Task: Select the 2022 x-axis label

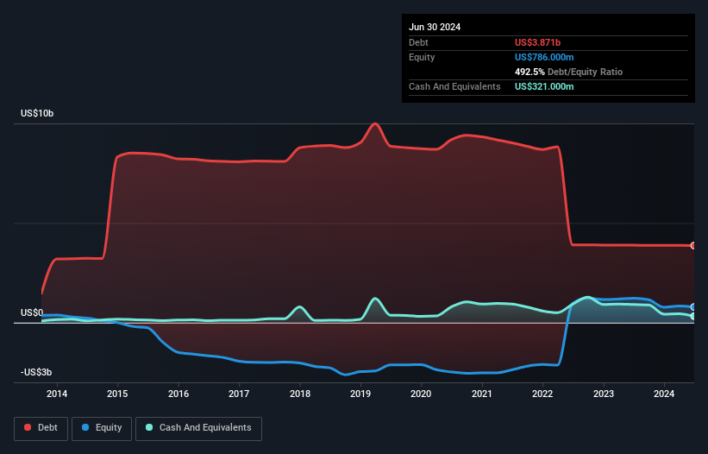Action: (x=542, y=394)
